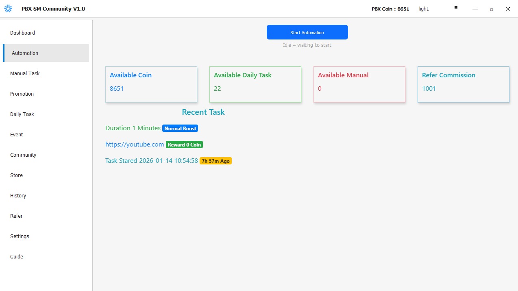Open the Dashboard page
Viewport: 518px width, 291px height.
click(22, 33)
